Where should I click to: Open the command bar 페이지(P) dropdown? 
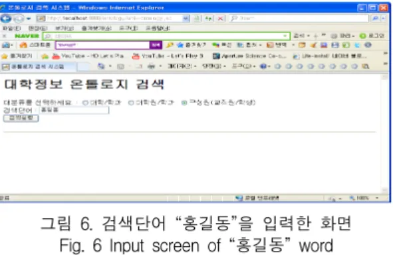click(182, 66)
